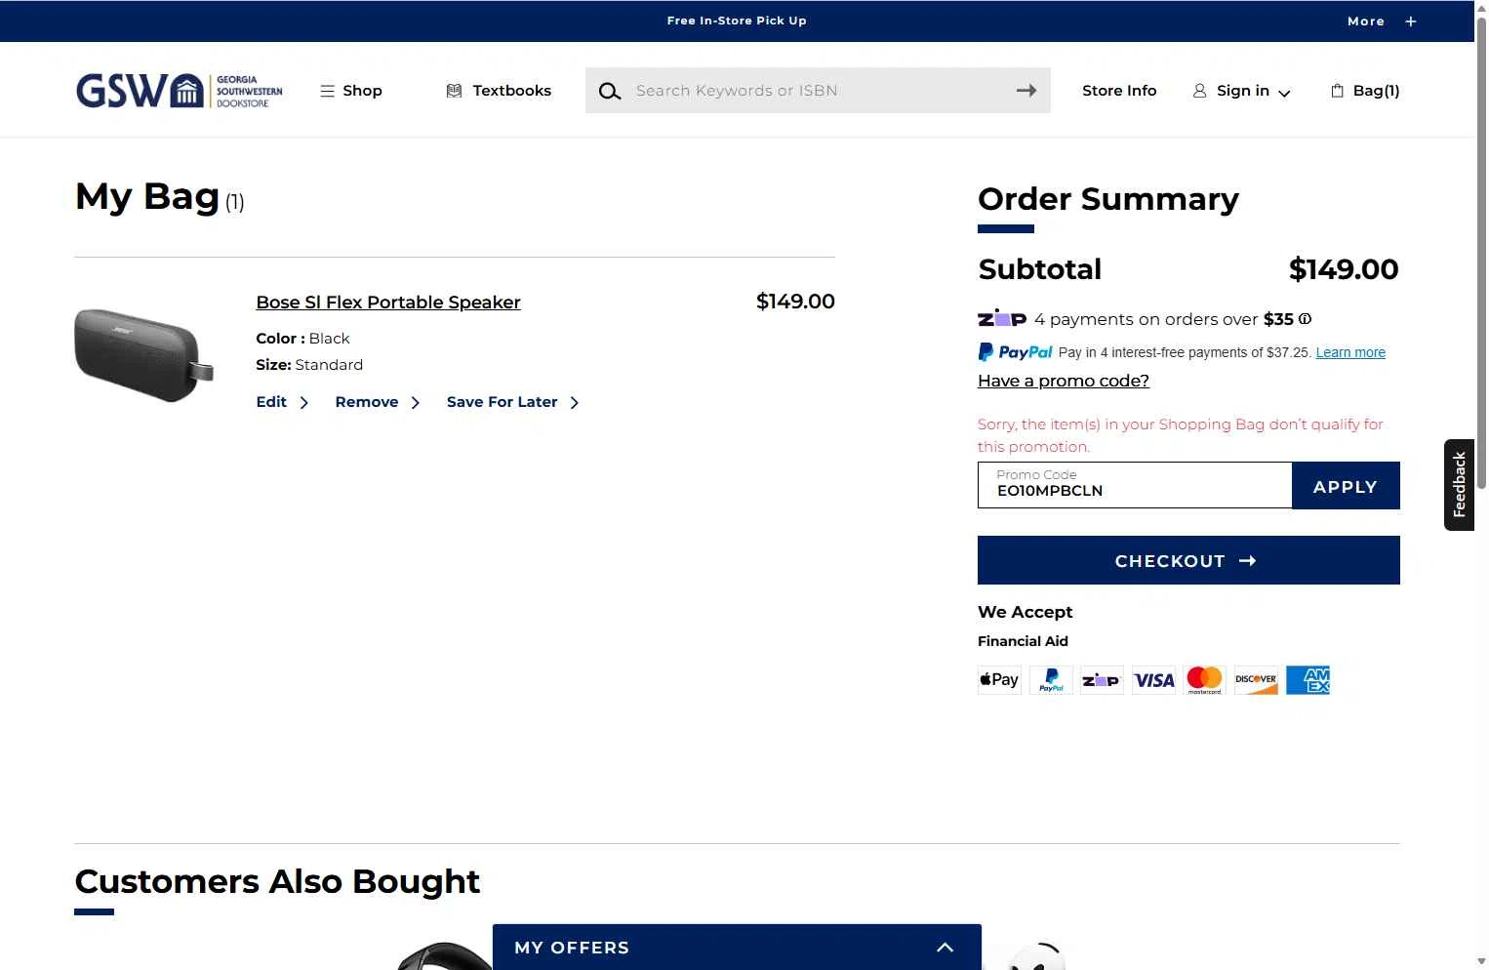1489x970 pixels.
Task: Click the Mastercard payment icon
Action: (1204, 680)
